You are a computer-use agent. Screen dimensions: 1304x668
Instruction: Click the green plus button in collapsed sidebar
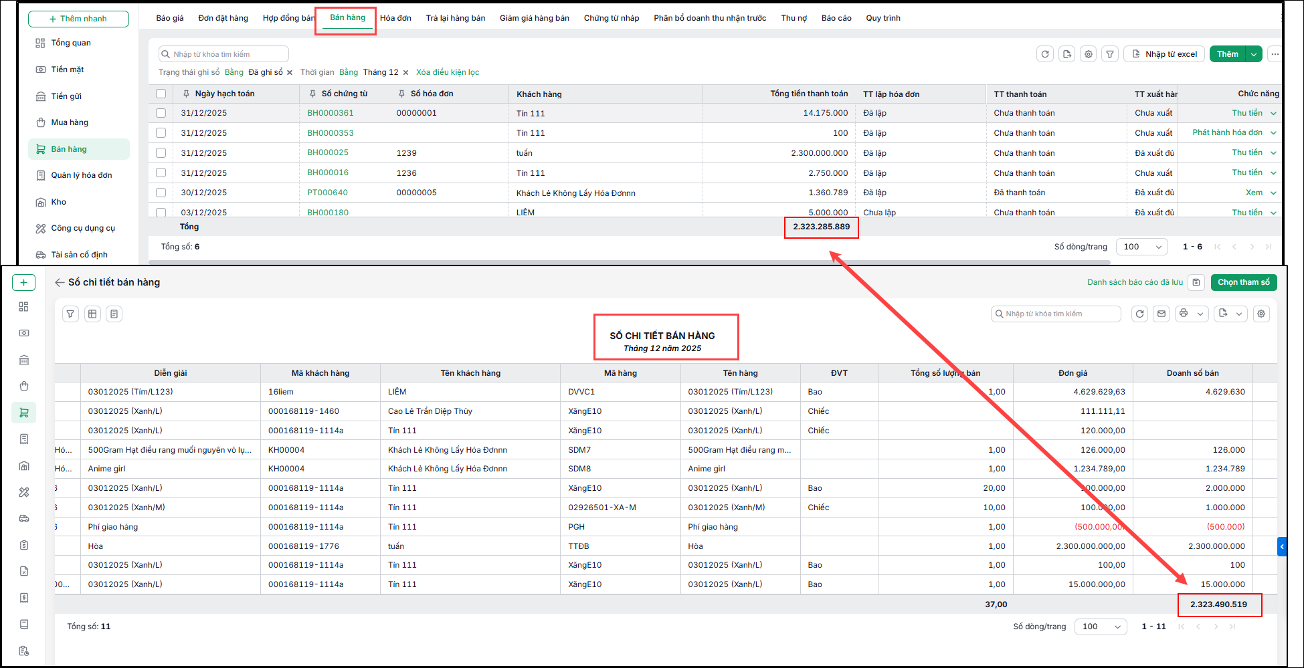point(23,283)
